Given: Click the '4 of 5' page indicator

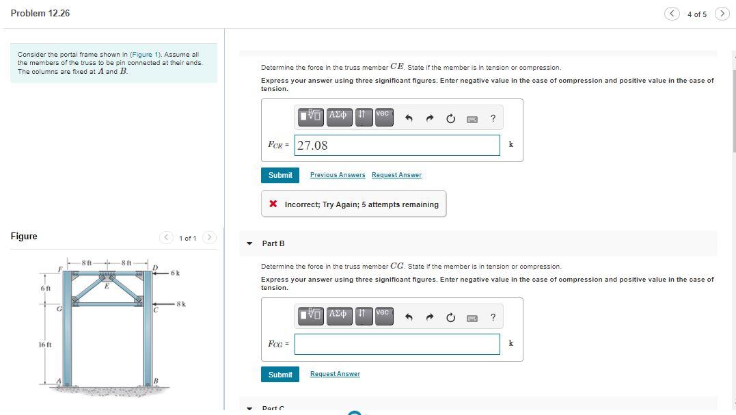Looking at the screenshot, I should tap(696, 14).
